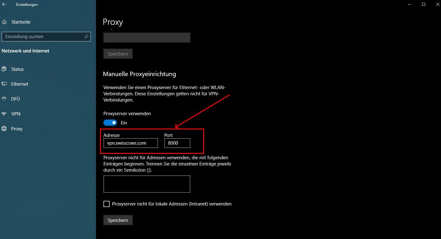Click the Ein label beside switch
The image size is (441, 239).
[124, 123]
